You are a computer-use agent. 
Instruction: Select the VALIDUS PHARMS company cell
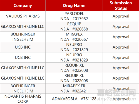point(23,16)
